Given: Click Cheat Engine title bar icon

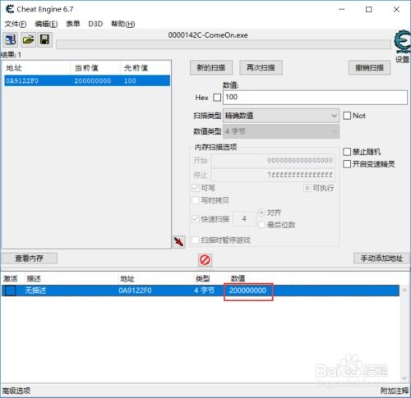Looking at the screenshot, I should (10, 9).
